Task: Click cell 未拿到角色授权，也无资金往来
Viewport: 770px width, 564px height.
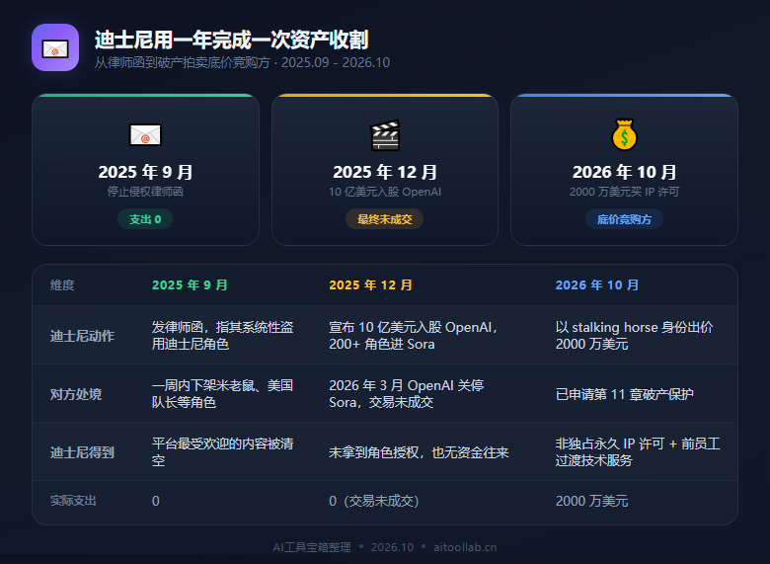Action: (419, 452)
